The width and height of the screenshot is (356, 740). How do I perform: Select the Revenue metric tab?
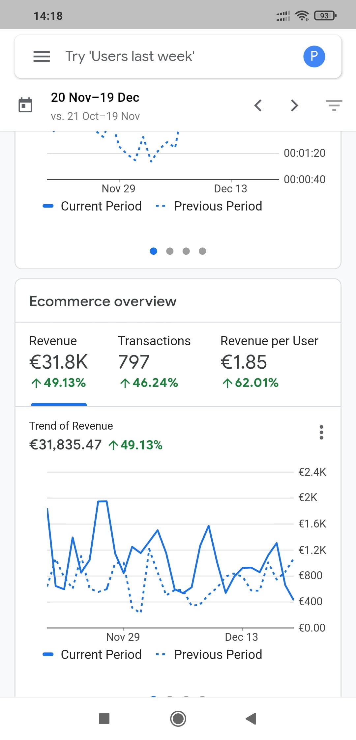tap(59, 362)
